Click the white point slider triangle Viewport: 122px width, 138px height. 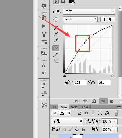pyautogui.click(x=113, y=76)
